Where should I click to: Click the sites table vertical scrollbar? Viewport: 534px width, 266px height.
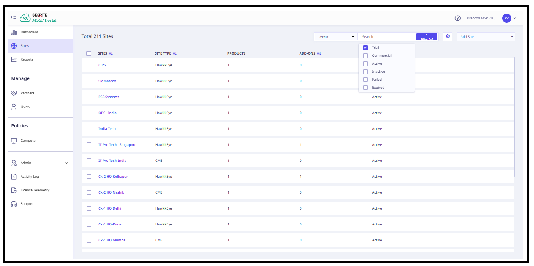coord(514,117)
